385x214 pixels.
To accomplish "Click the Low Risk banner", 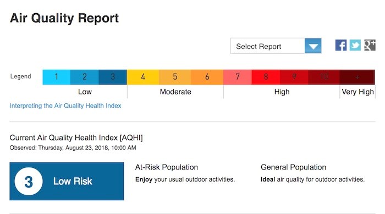I will point(67,181).
